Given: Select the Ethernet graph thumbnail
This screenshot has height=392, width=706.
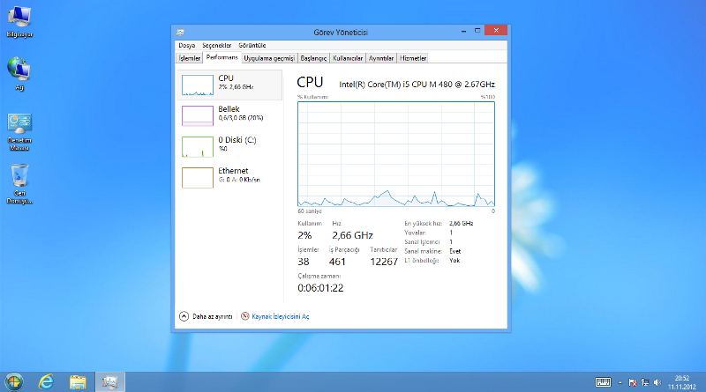Looking at the screenshot, I should (x=198, y=178).
